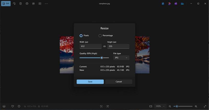
Task: Toggle the aspect ratio link icon
Action: 104,46
